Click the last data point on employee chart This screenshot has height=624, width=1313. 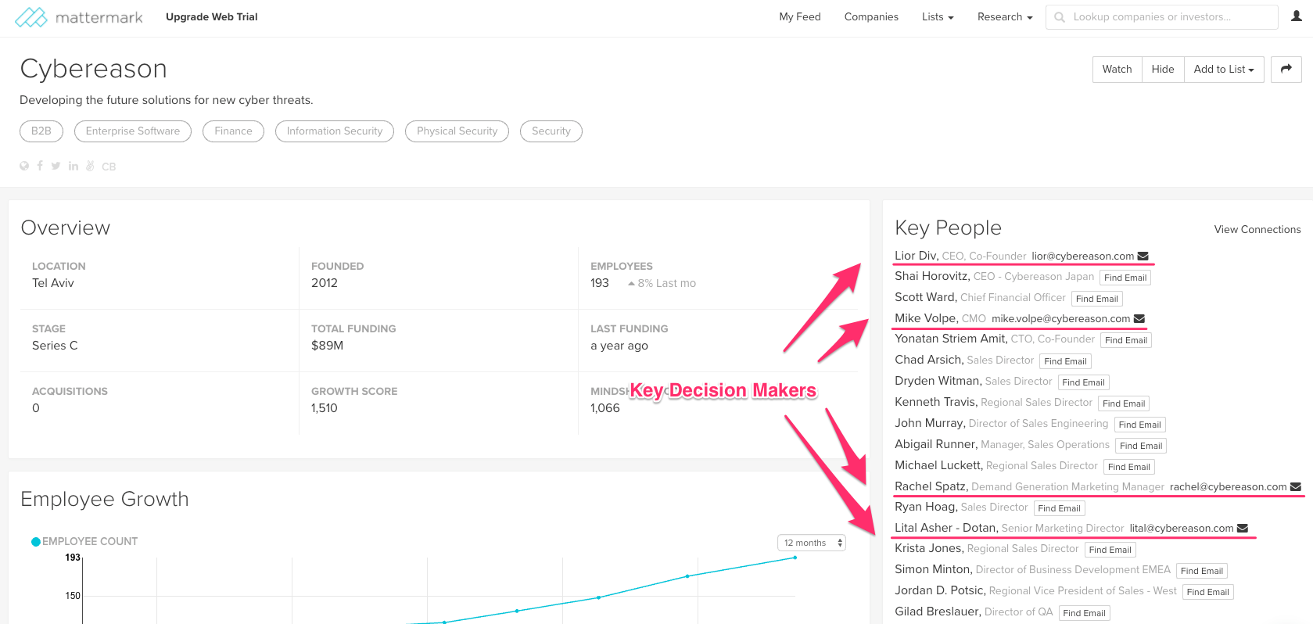coord(795,558)
